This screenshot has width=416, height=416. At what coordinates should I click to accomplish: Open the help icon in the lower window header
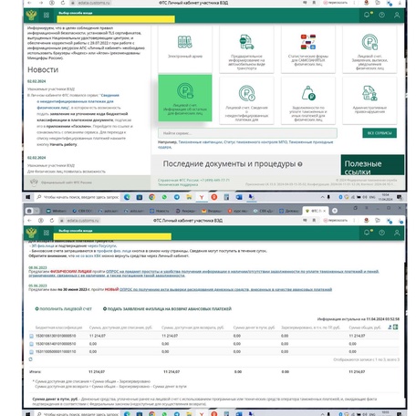[x=382, y=233]
